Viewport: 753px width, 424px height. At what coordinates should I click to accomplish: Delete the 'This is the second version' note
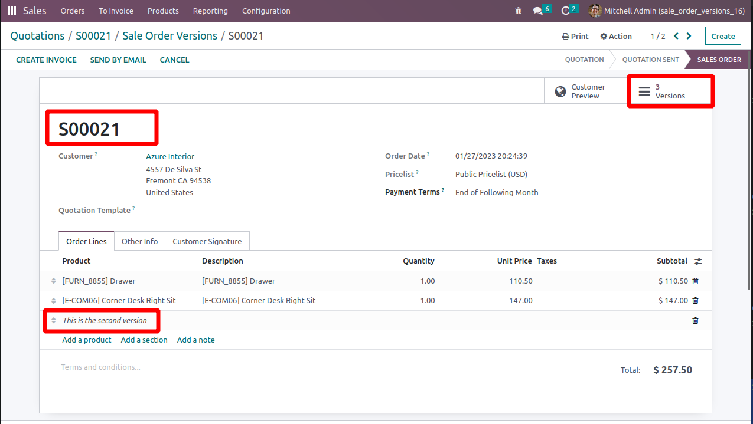pos(695,321)
